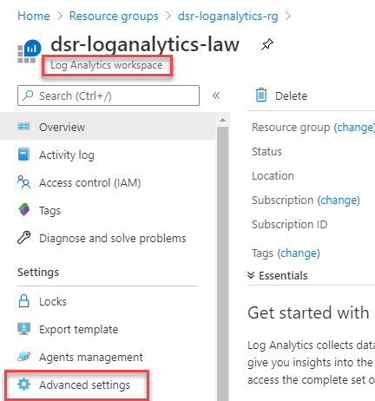Click the Diagnose wrench icon

point(24,238)
